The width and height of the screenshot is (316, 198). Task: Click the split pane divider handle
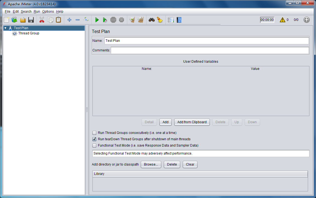87,110
